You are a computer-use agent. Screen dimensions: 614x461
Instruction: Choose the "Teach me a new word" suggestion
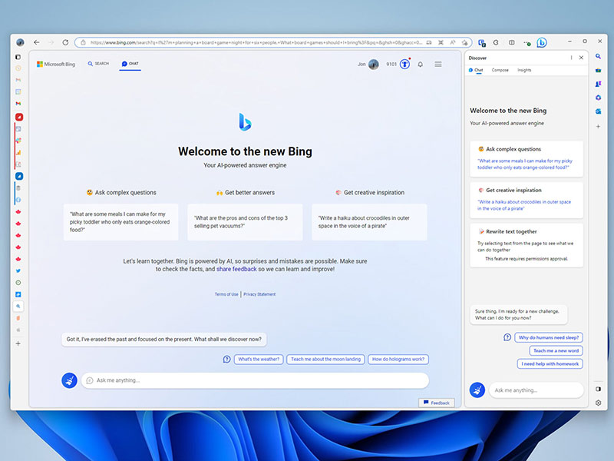[556, 351]
